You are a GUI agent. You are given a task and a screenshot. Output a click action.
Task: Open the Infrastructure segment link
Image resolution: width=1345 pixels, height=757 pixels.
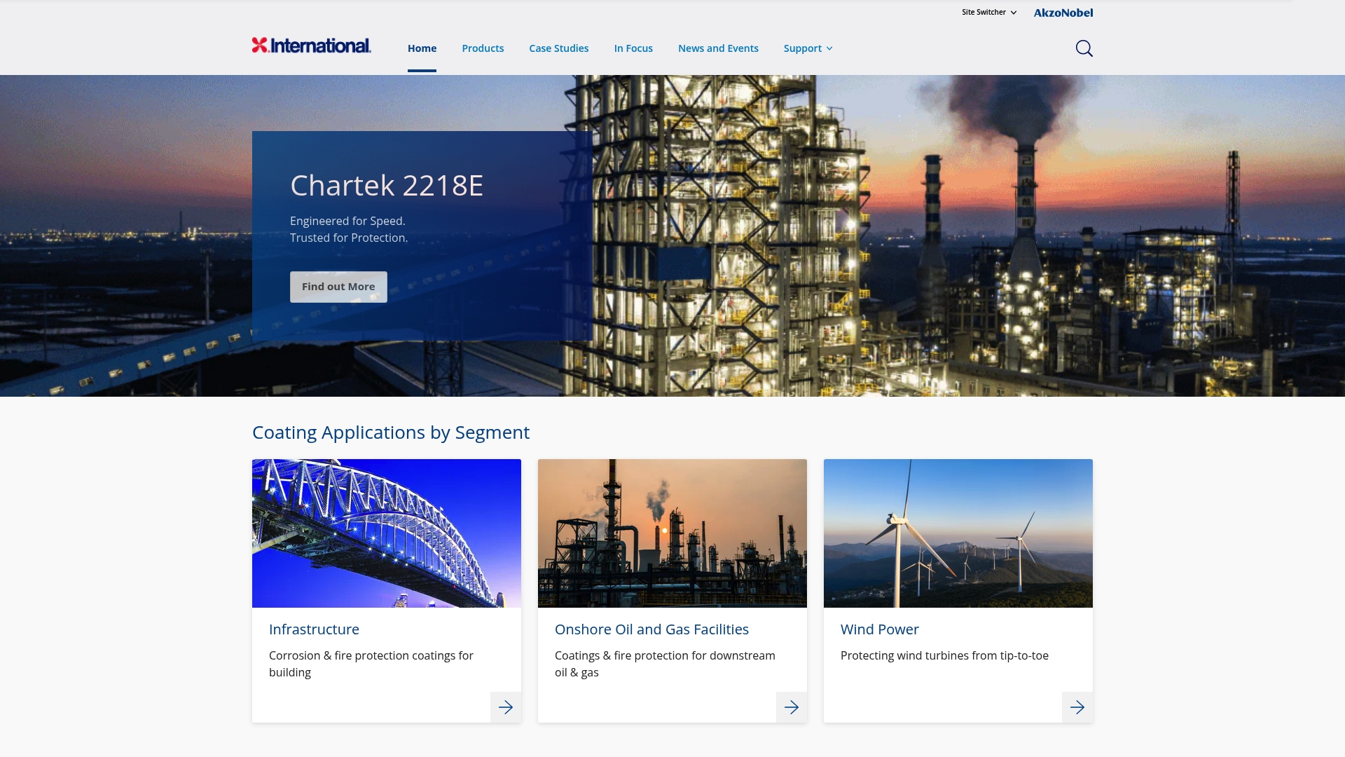[x=314, y=629]
